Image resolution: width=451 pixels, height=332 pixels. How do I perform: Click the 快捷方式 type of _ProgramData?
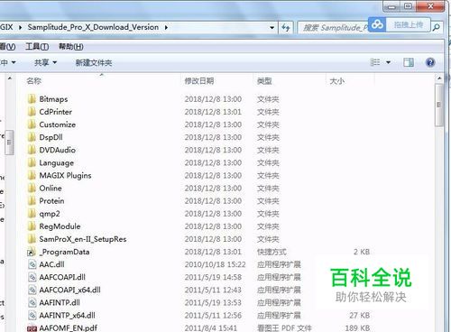click(x=272, y=252)
